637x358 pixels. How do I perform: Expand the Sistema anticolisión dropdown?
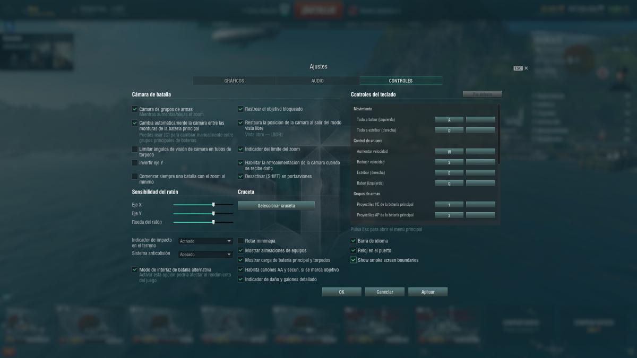(x=206, y=255)
